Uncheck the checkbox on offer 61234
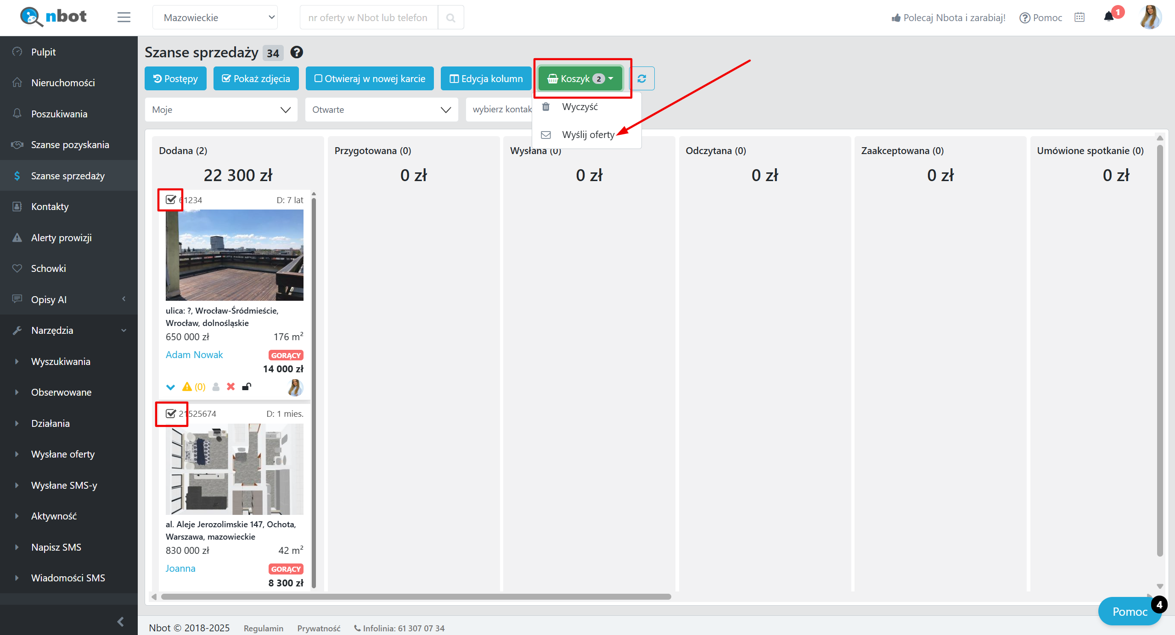The height and width of the screenshot is (635, 1175). click(171, 199)
